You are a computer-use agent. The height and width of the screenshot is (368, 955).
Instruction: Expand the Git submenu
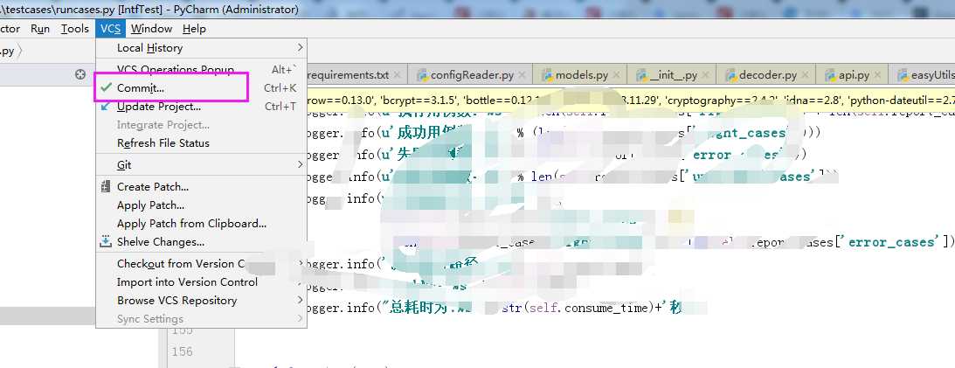[201, 165]
